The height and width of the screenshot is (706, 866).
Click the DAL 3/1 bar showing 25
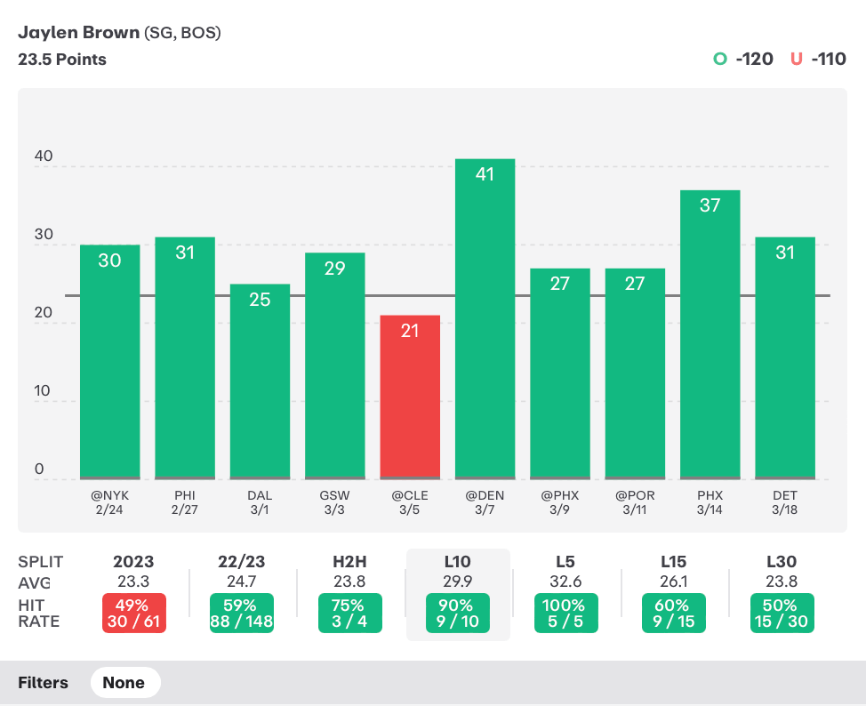261,381
